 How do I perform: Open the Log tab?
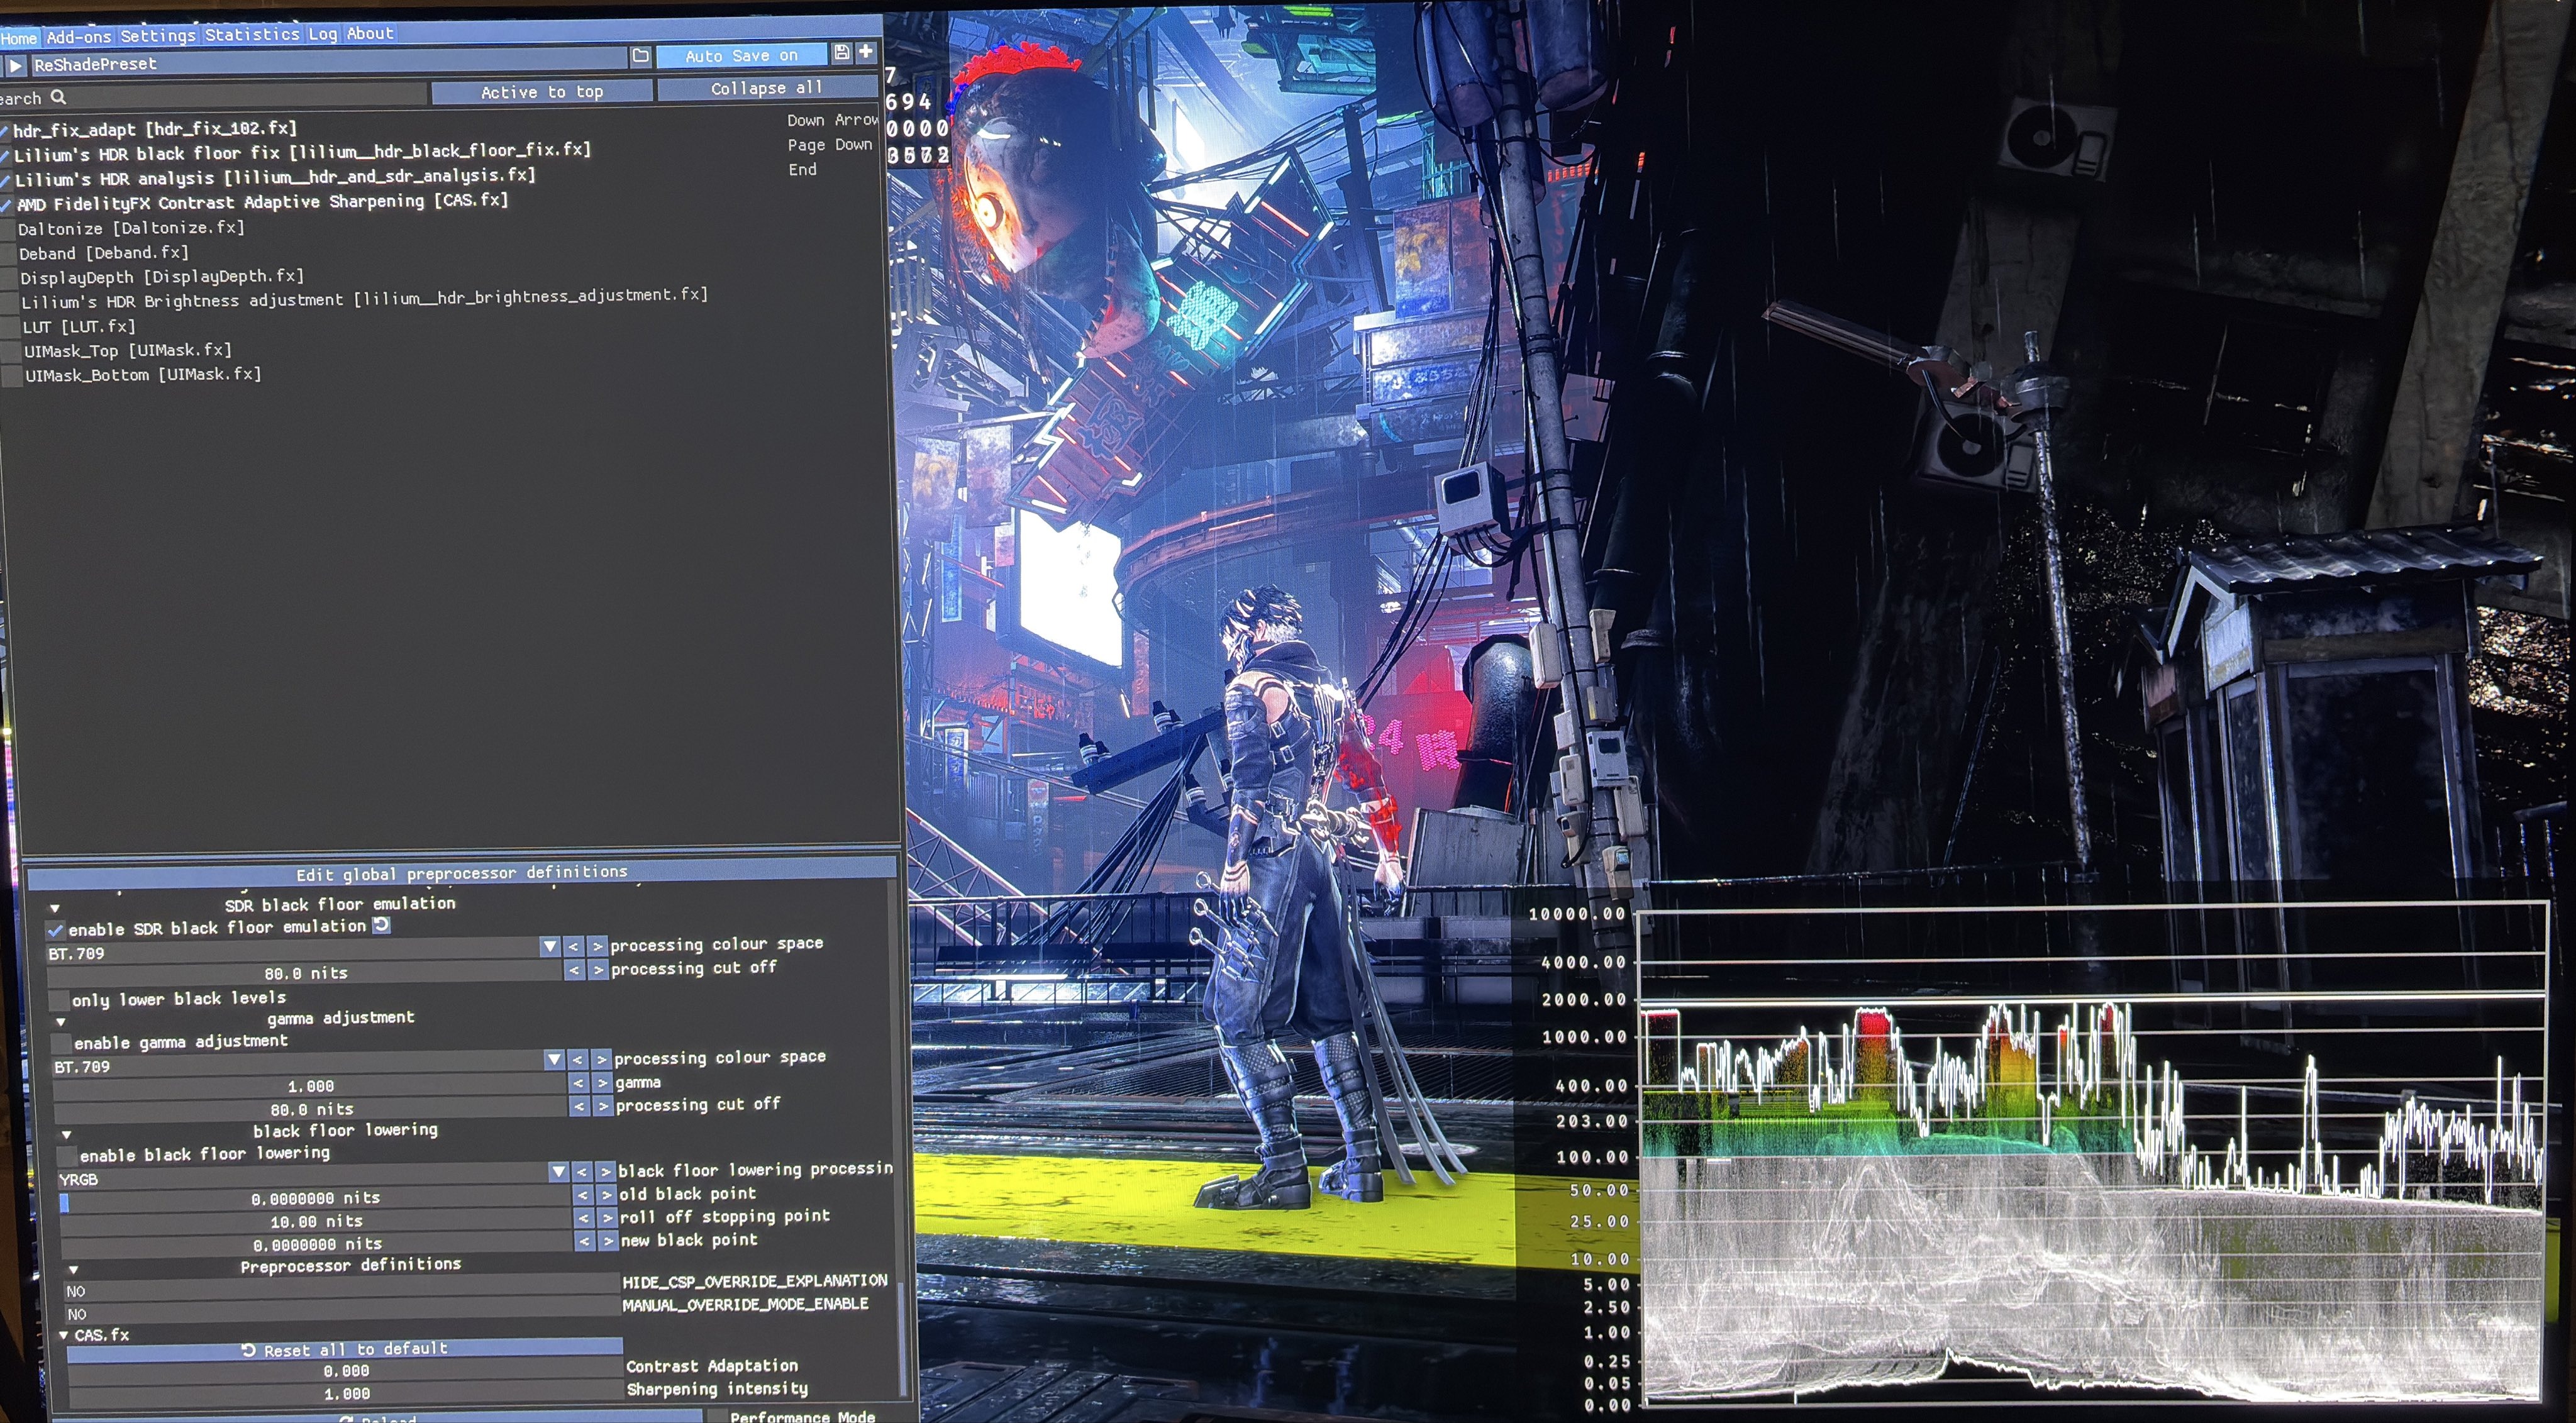click(x=322, y=34)
